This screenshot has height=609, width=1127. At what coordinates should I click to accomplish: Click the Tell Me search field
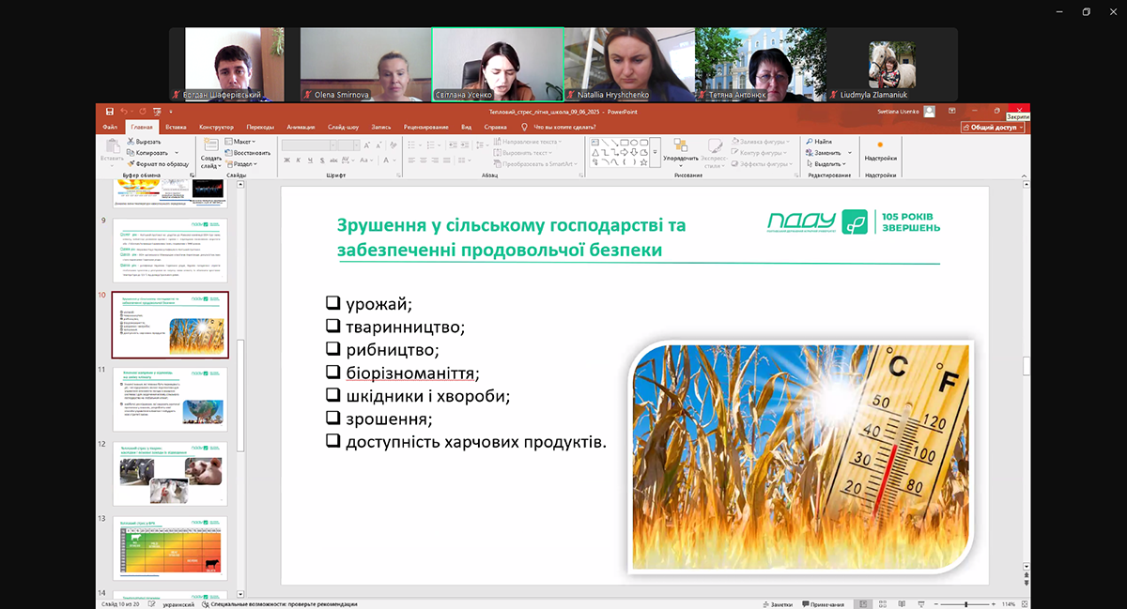click(564, 127)
